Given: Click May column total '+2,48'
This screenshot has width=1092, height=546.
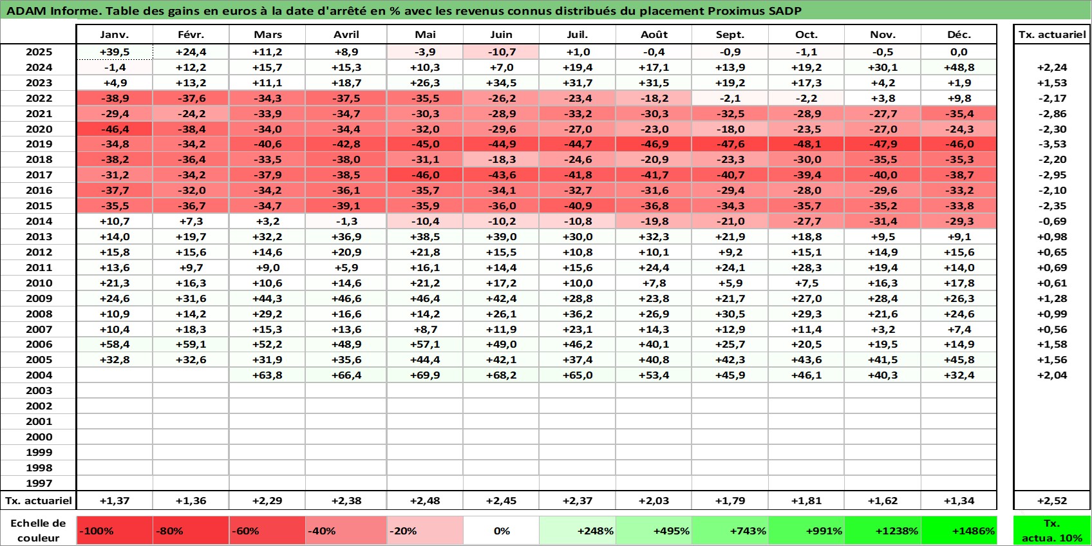Looking at the screenshot, I should 425,501.
